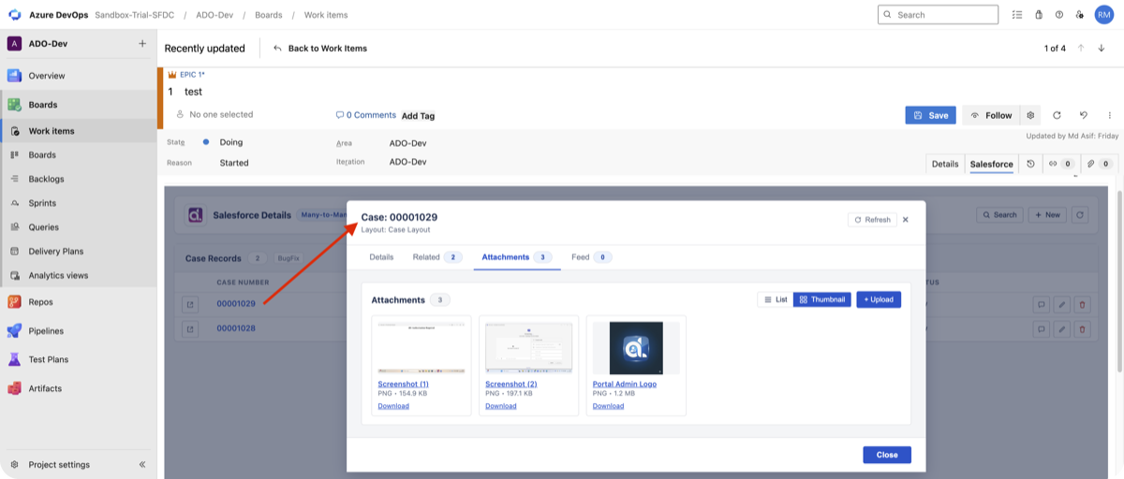
Task: Open the Iteration ADO-Dev field
Action: click(x=407, y=162)
